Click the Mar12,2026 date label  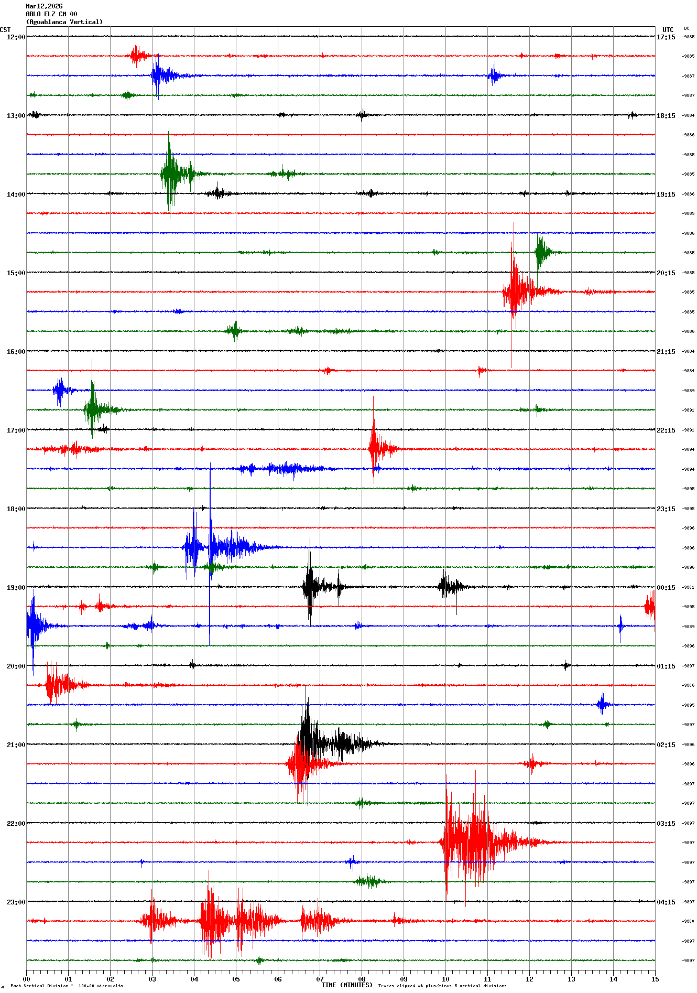[44, 6]
